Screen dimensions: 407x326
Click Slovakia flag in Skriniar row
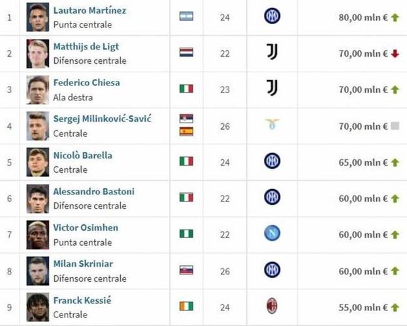[186, 271]
